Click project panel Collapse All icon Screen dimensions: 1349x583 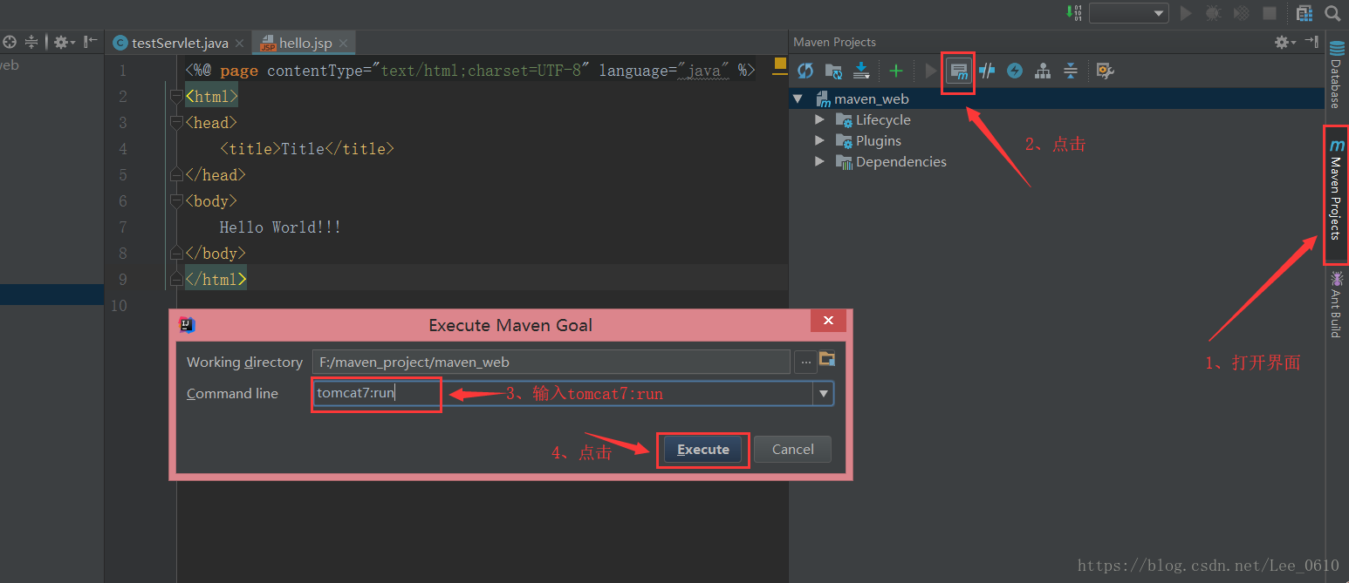pos(32,42)
